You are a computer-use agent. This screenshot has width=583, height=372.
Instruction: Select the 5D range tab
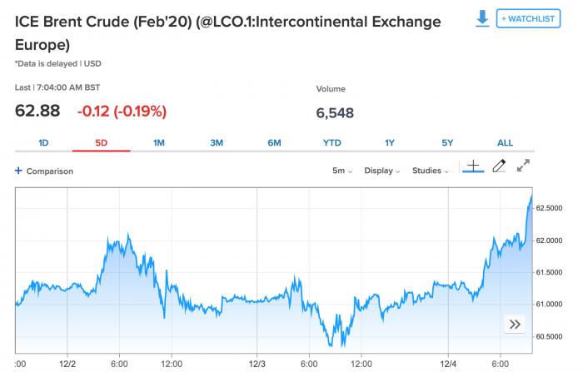tap(102, 142)
